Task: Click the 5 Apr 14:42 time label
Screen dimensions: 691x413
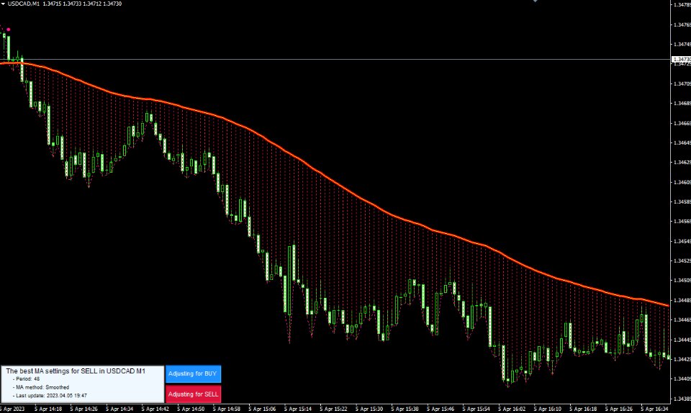Action: (x=155, y=409)
